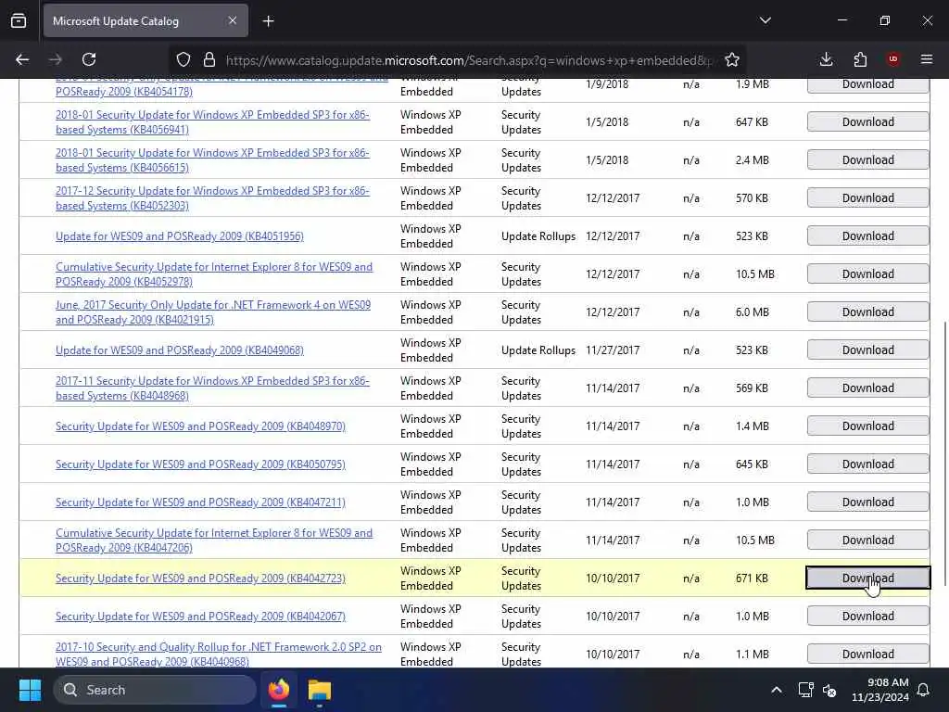The image size is (949, 712).
Task: Open Security Update KB4042067 link
Action: [200, 617]
